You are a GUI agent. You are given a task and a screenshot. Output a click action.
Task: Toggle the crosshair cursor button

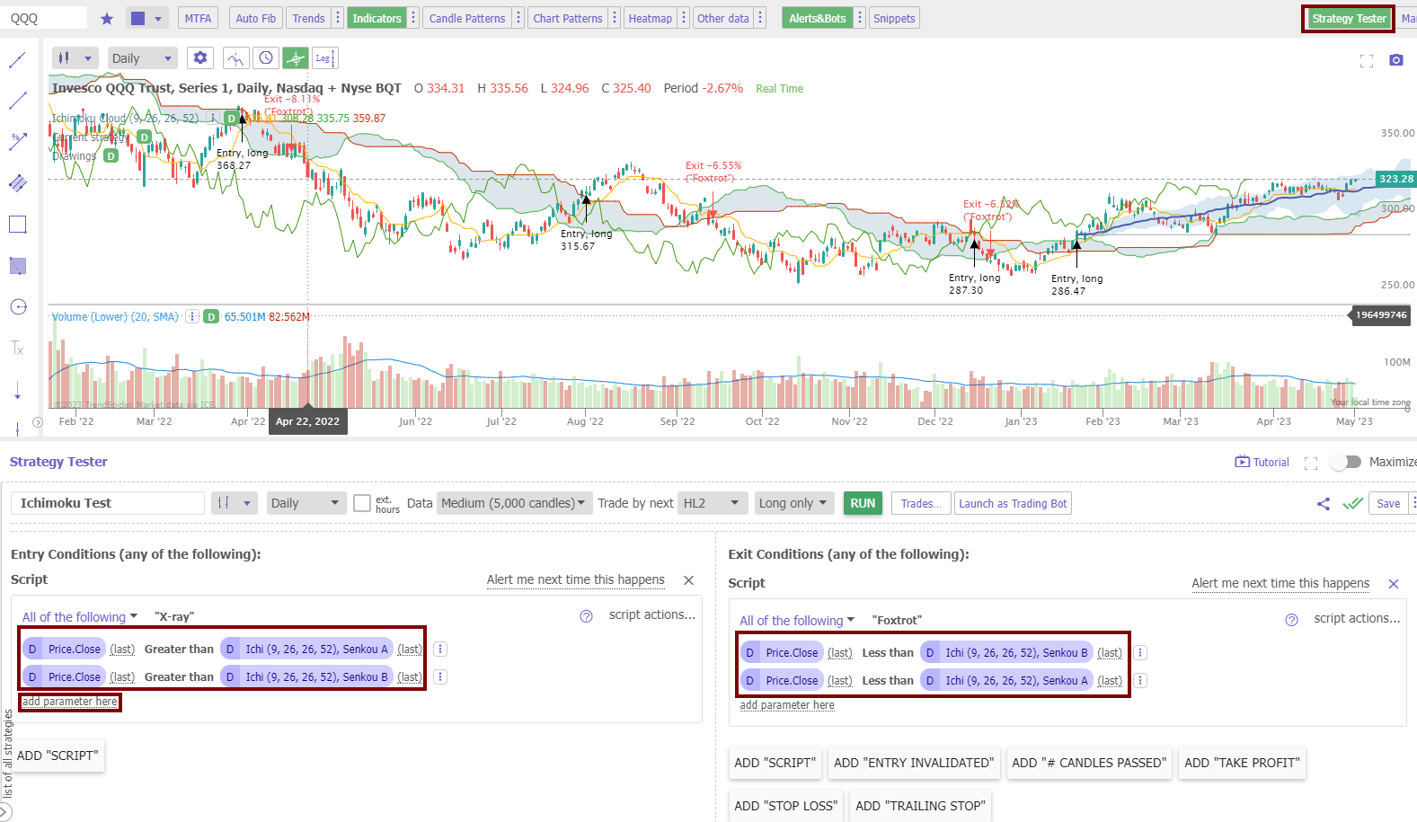[x=295, y=58]
